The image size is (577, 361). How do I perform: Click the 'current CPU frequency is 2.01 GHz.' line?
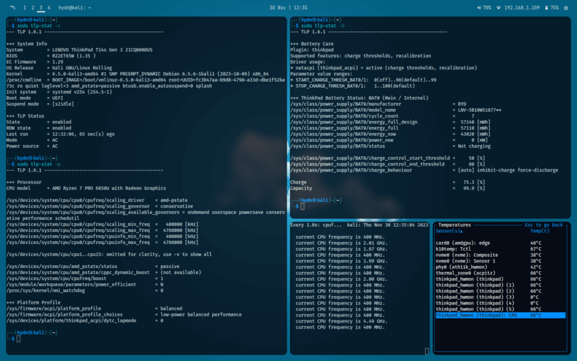342,243
